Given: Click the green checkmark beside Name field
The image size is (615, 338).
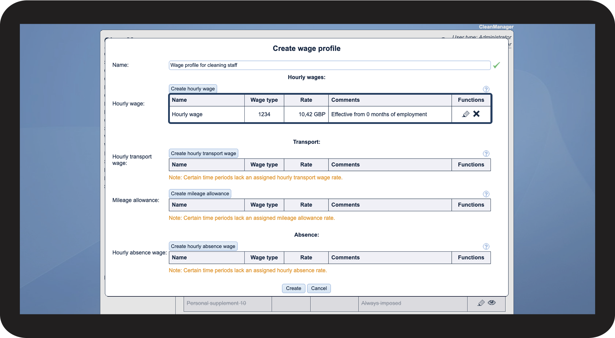Looking at the screenshot, I should [x=497, y=65].
